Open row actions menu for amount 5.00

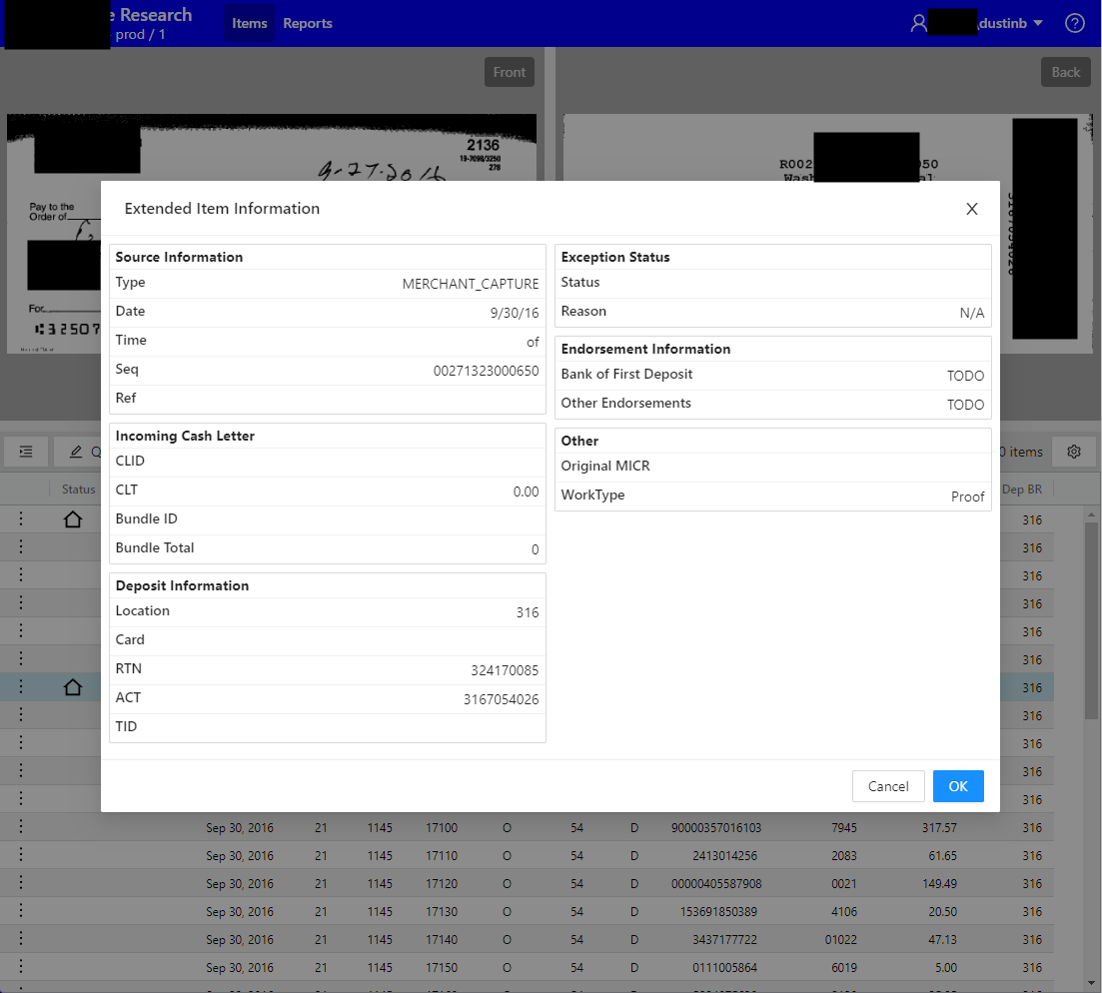point(21,967)
